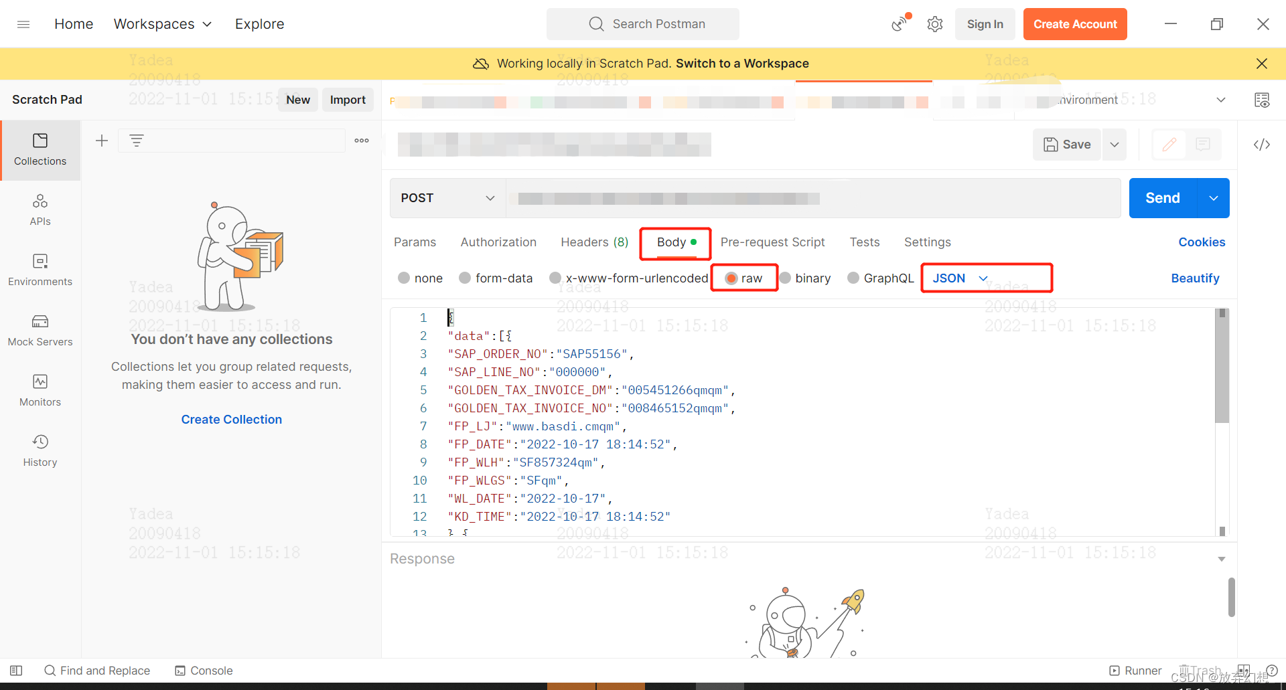
Task: Click the request URL input field
Action: pos(813,198)
